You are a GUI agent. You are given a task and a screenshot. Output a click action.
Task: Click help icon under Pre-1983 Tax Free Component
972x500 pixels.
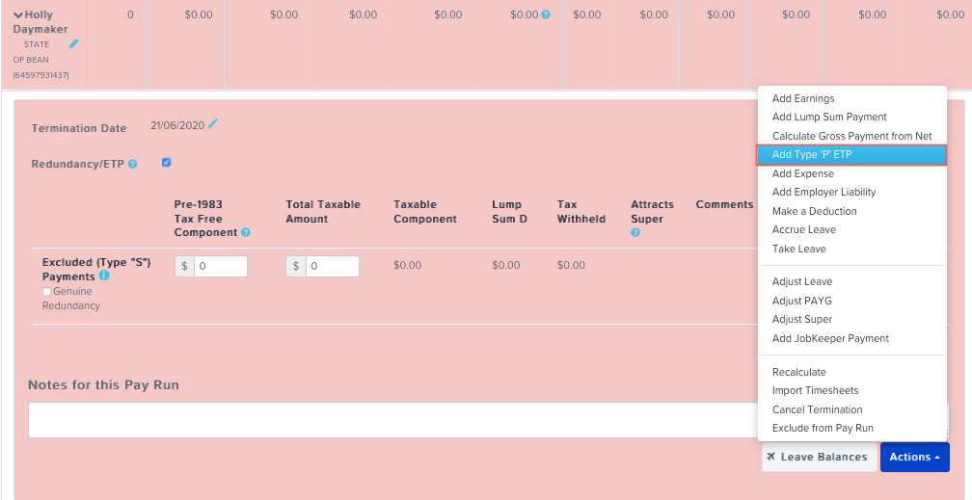coord(246,233)
